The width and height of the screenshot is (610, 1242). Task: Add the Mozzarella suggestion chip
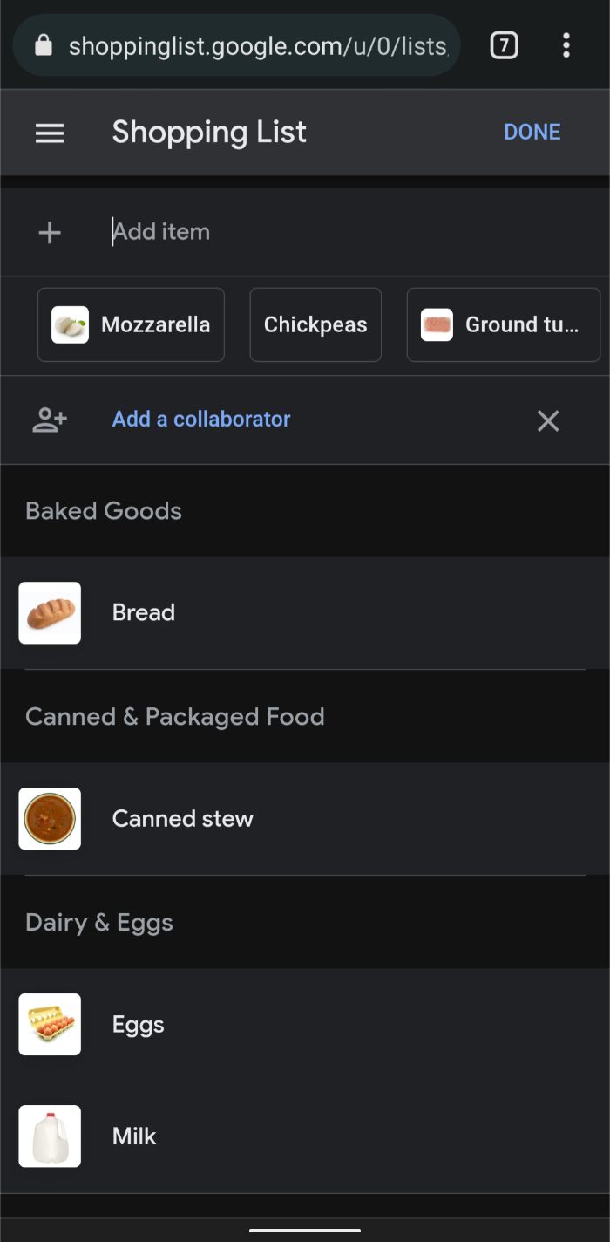click(131, 324)
